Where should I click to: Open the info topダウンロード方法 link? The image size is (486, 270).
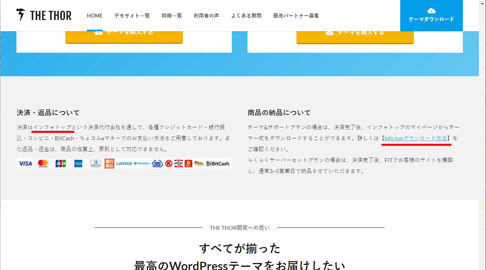coord(416,138)
